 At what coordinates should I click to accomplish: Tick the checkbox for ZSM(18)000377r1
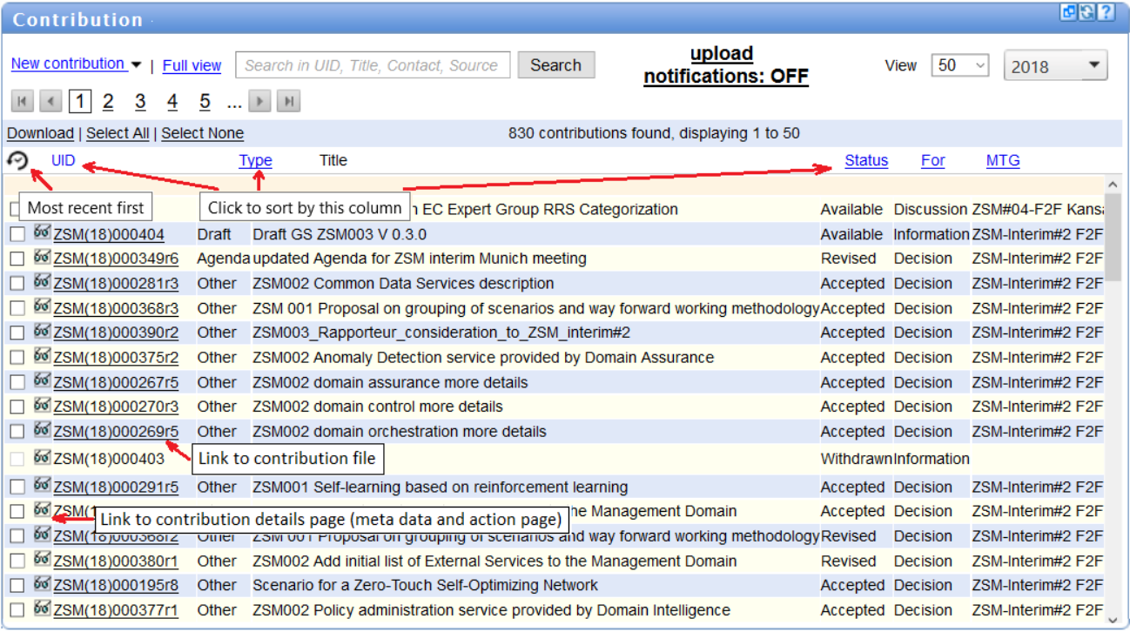click(18, 610)
